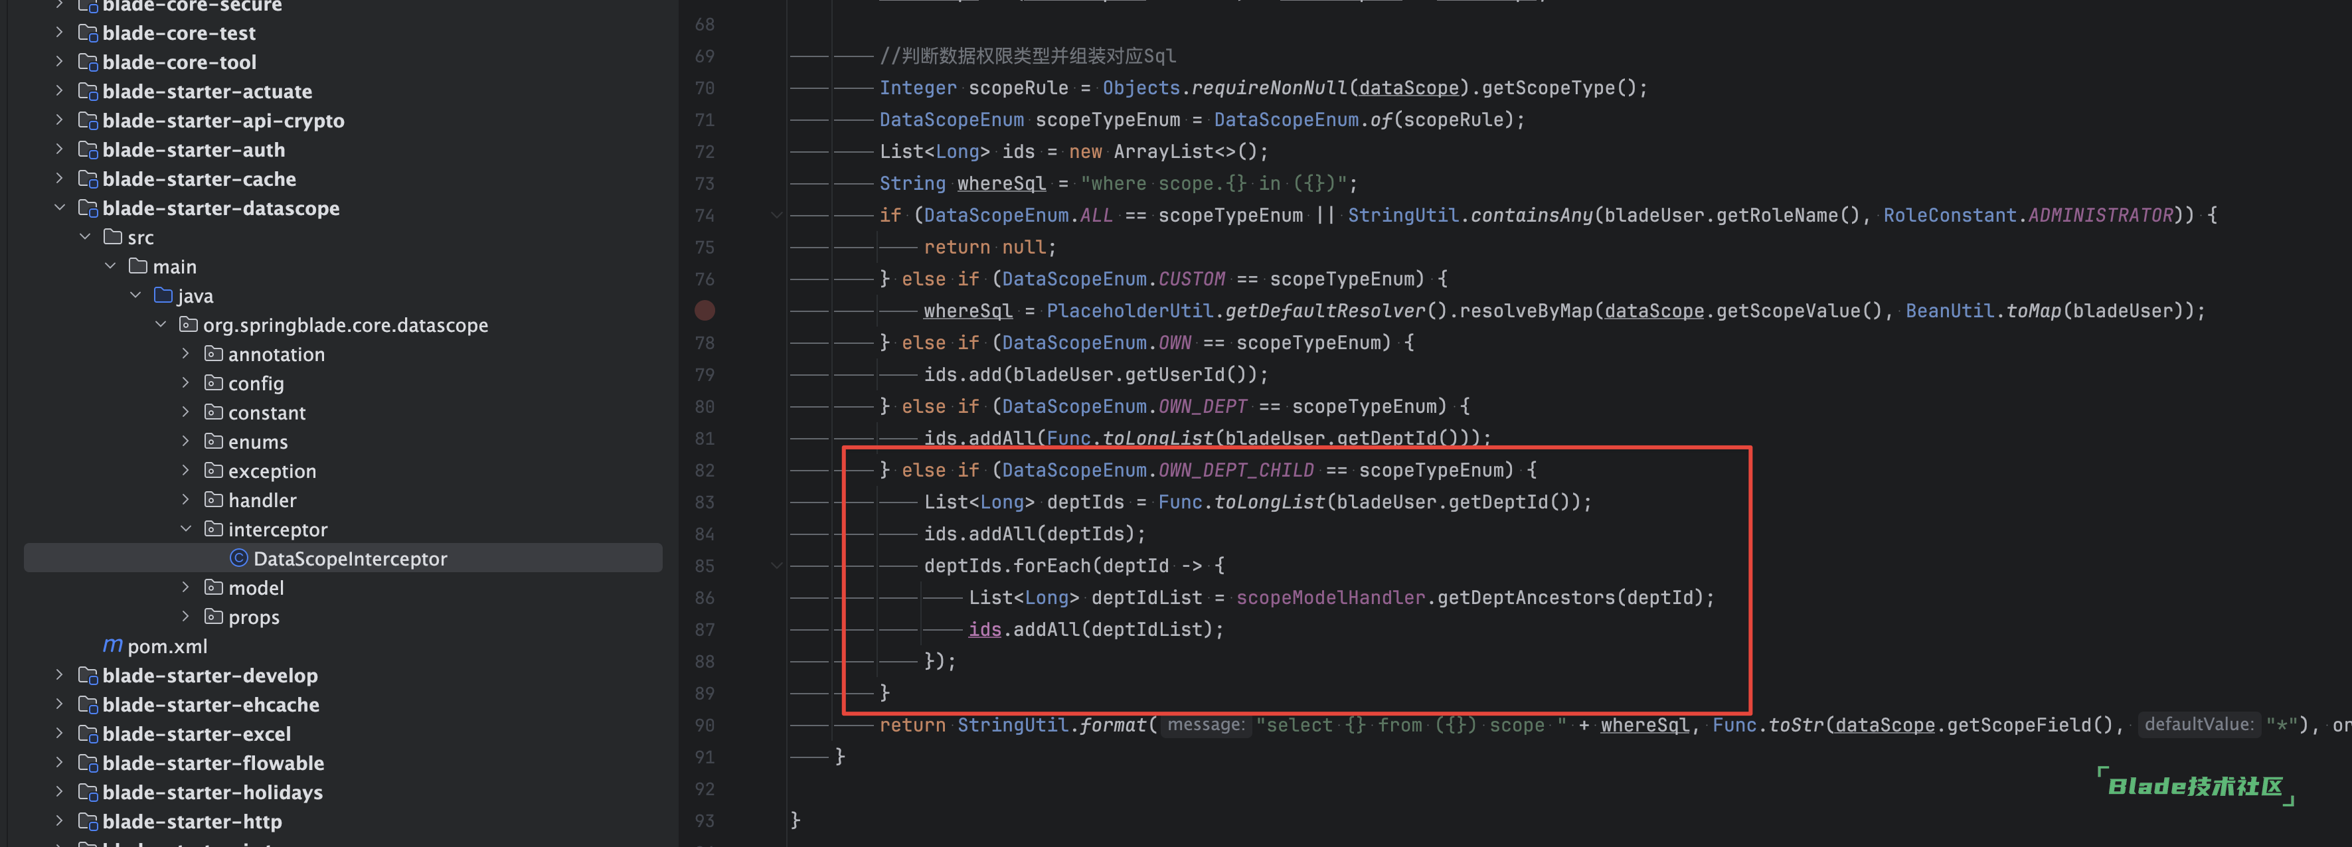Expand the blade-starter-excel module chevron
The image size is (2352, 847).
59,734
